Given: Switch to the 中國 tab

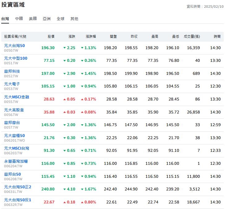Looking at the screenshot, I should (19, 19).
